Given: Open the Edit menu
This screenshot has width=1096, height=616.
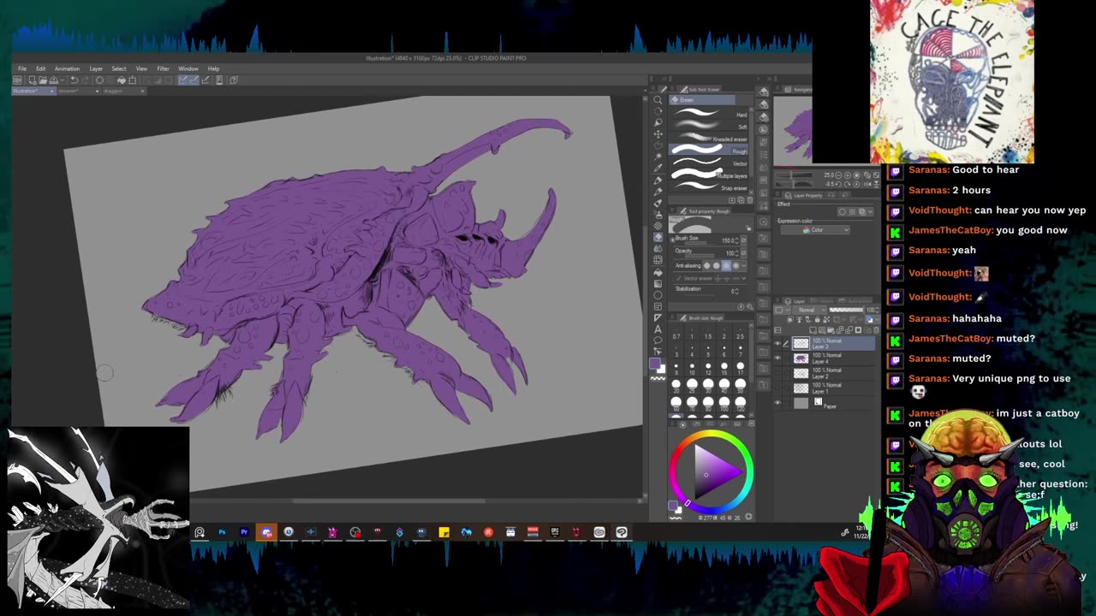Looking at the screenshot, I should 40,68.
